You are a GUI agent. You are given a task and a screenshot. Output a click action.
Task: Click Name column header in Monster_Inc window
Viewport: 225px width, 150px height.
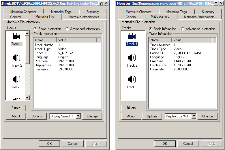point(160,40)
